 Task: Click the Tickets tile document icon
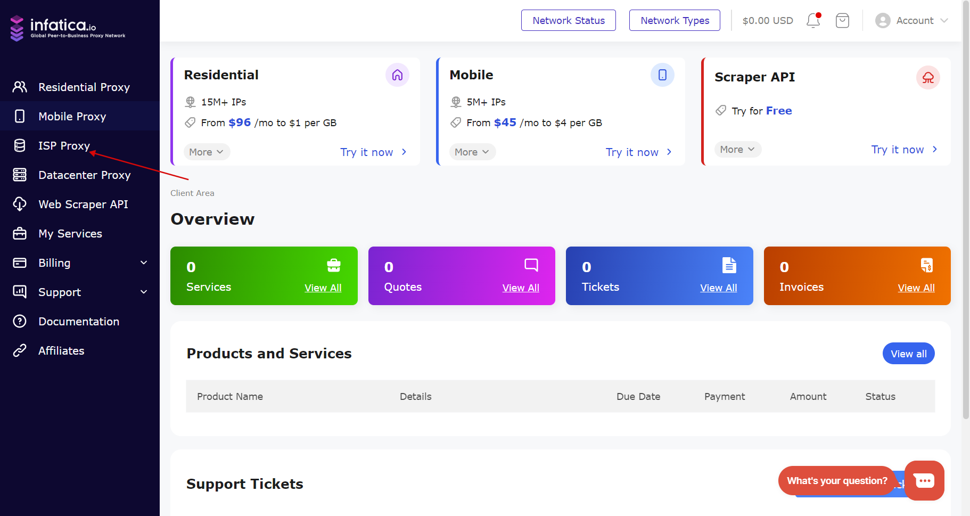click(729, 265)
